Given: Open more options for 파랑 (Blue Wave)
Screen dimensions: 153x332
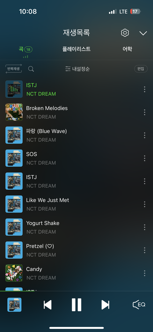Looking at the screenshot, I should click(144, 135).
